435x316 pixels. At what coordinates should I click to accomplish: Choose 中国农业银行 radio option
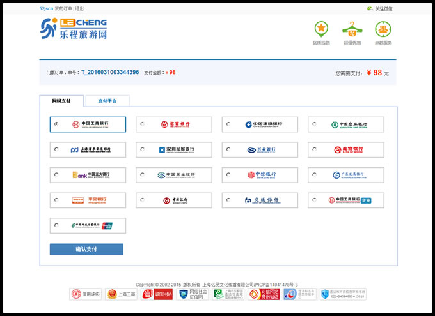coord(313,124)
